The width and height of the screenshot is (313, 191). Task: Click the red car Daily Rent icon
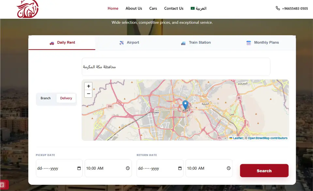(52, 43)
